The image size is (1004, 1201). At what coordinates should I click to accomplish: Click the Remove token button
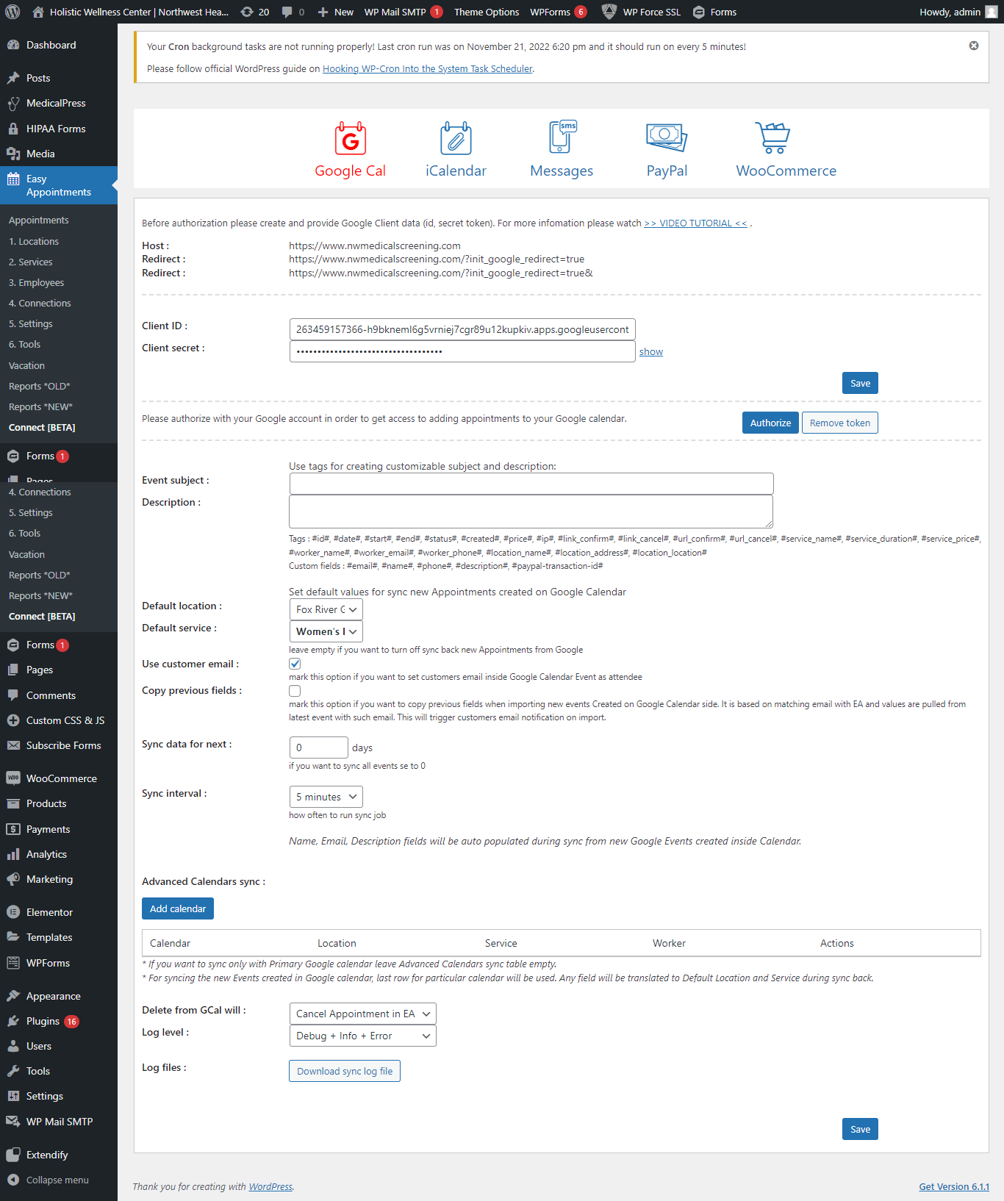(x=840, y=423)
